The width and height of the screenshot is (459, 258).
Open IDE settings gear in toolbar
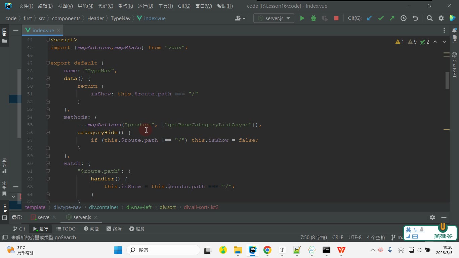[x=441, y=18]
